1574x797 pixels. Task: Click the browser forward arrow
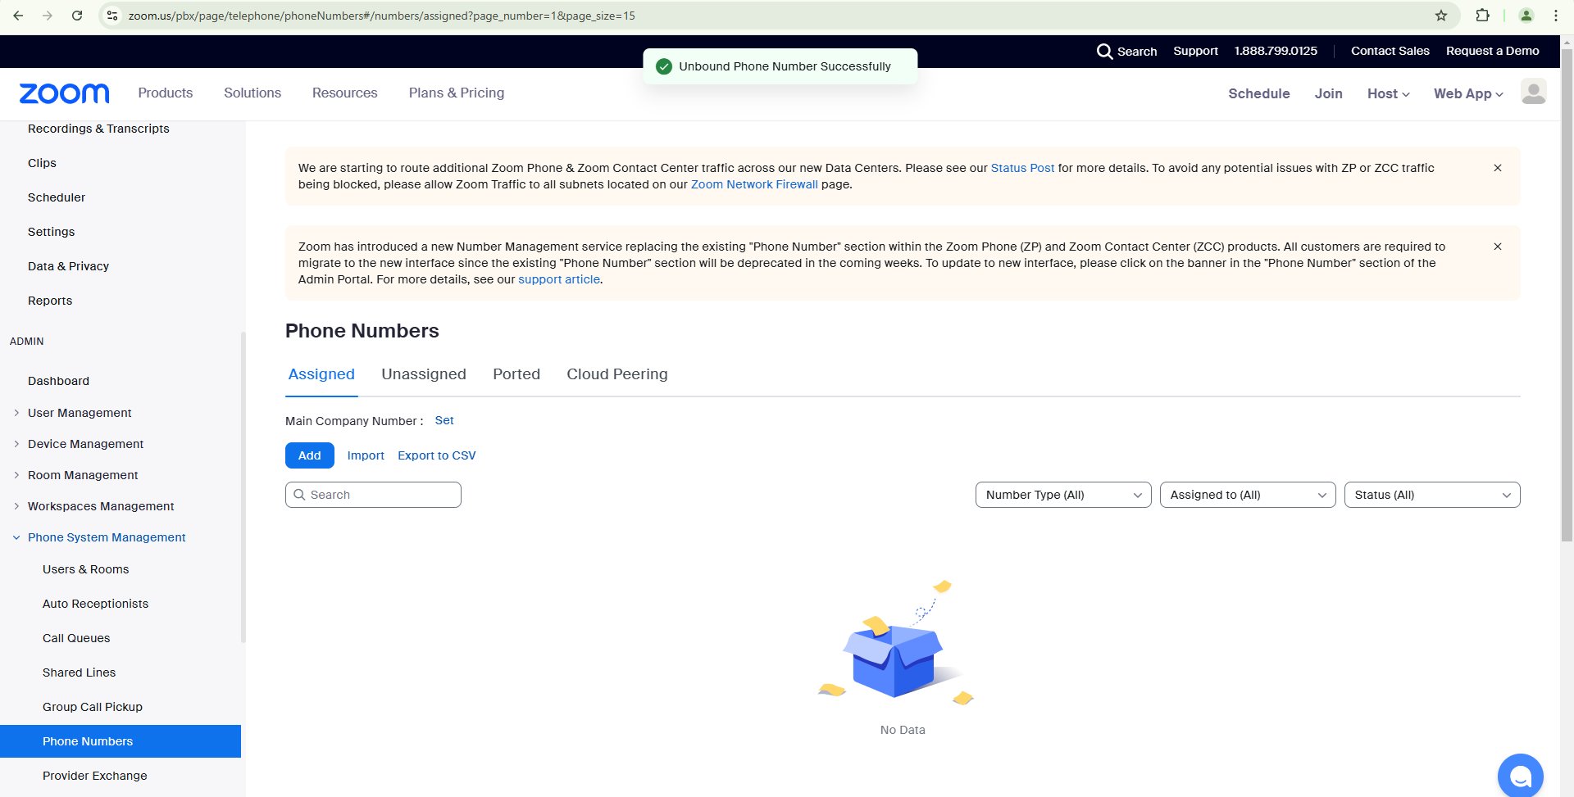(48, 16)
